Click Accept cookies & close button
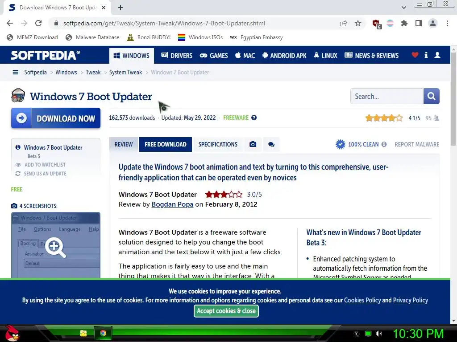 pos(226,311)
